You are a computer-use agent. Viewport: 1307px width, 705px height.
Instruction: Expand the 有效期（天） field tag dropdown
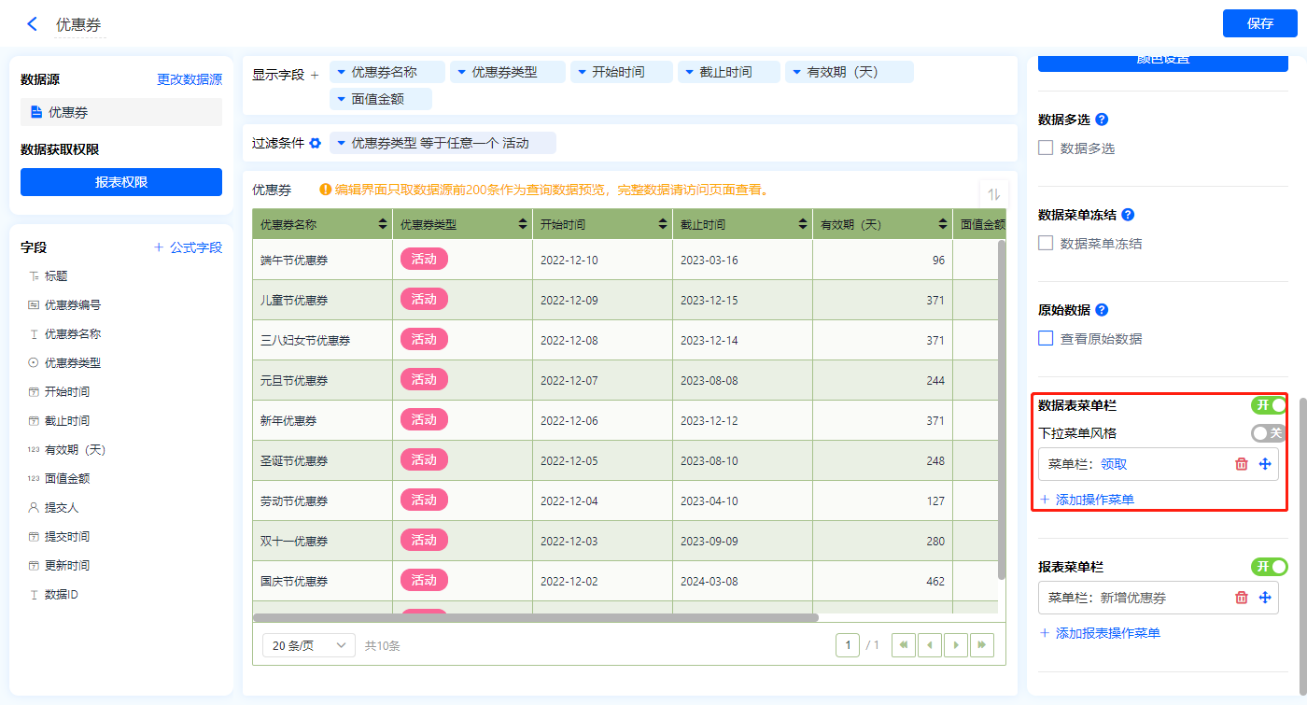(796, 72)
